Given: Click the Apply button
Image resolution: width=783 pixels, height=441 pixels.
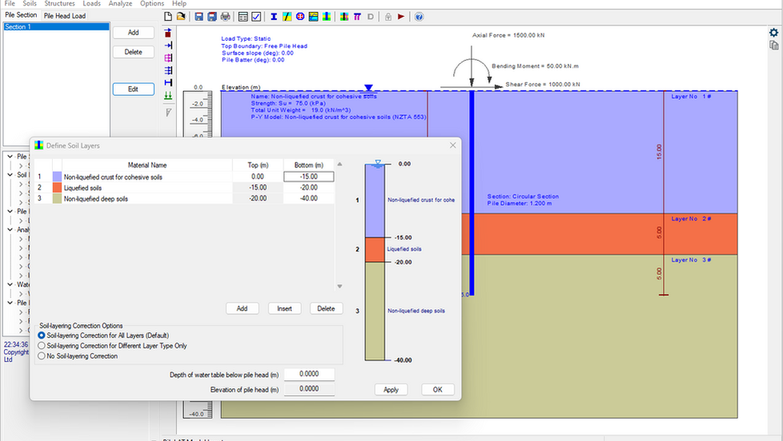Looking at the screenshot, I should 391,390.
